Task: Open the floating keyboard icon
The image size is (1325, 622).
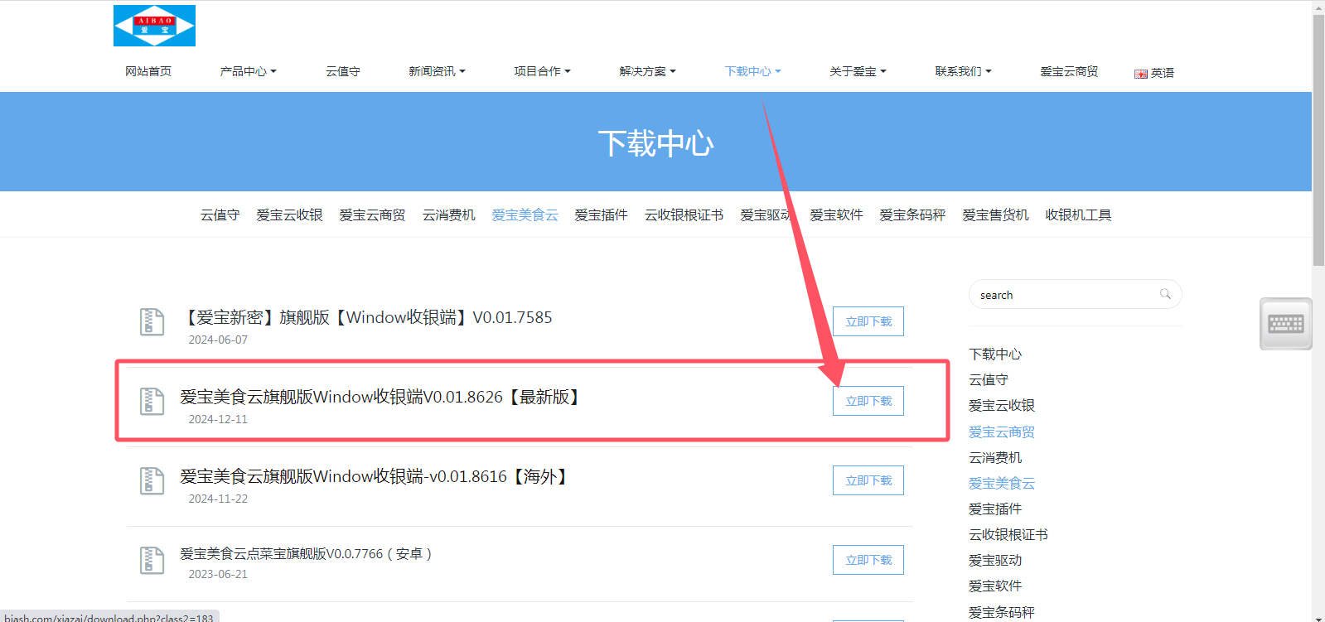Action: tap(1285, 324)
